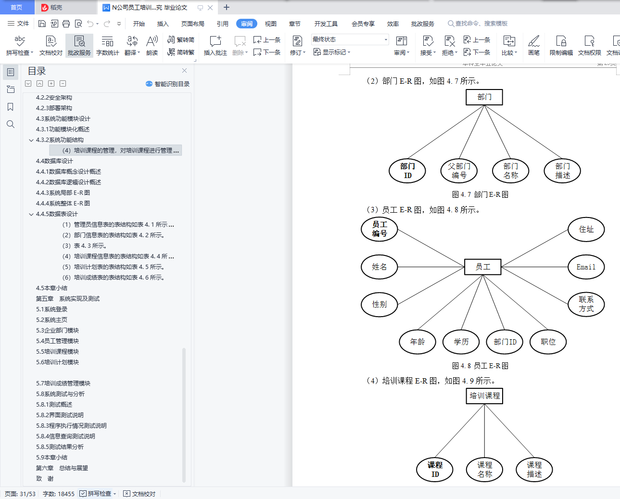Collapse all headings with minus box icon
Viewport: 620px width, 499px height.
pos(63,84)
